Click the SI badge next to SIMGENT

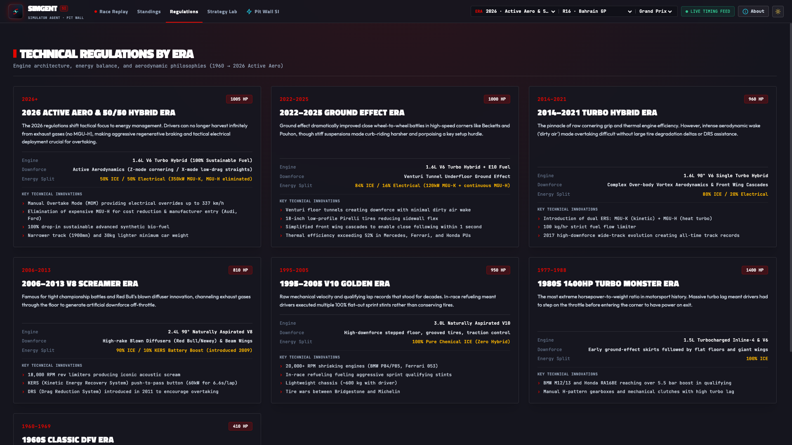(64, 8)
